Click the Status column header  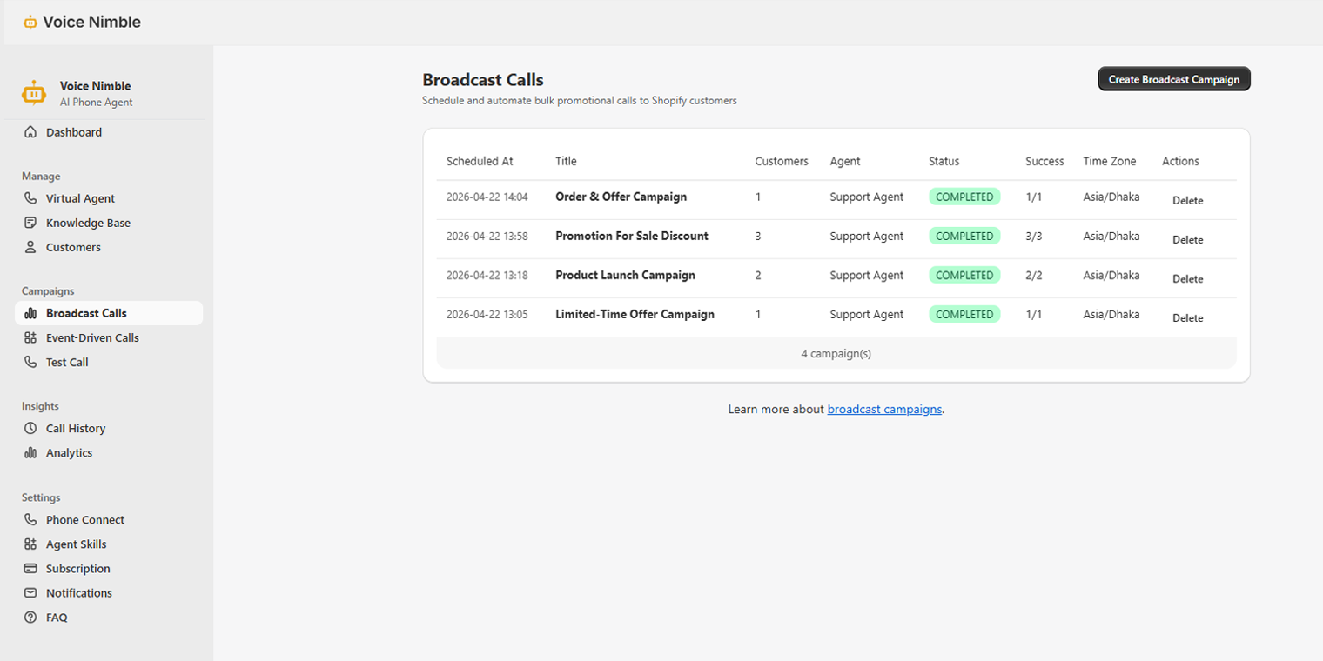pyautogui.click(x=944, y=161)
